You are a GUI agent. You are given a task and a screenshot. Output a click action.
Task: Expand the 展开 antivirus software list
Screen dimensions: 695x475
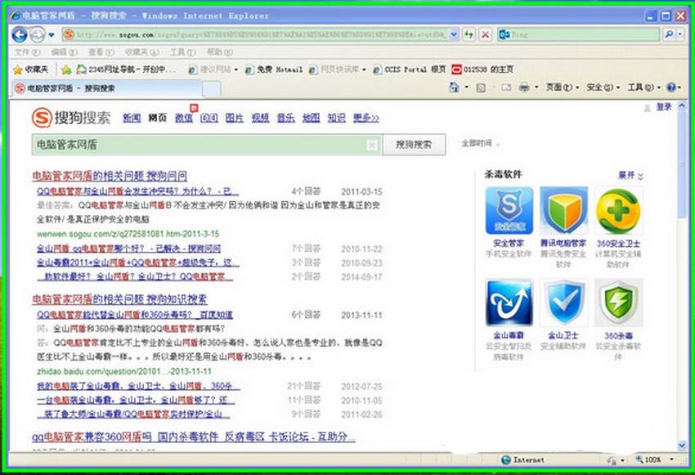[630, 176]
